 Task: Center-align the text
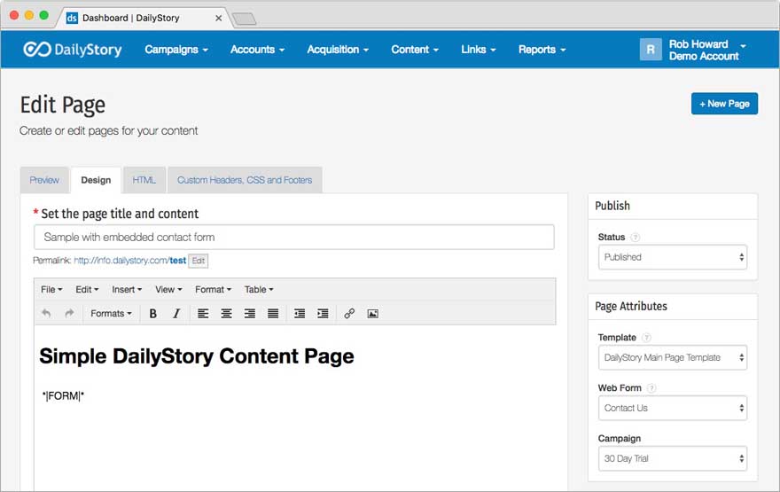[226, 314]
